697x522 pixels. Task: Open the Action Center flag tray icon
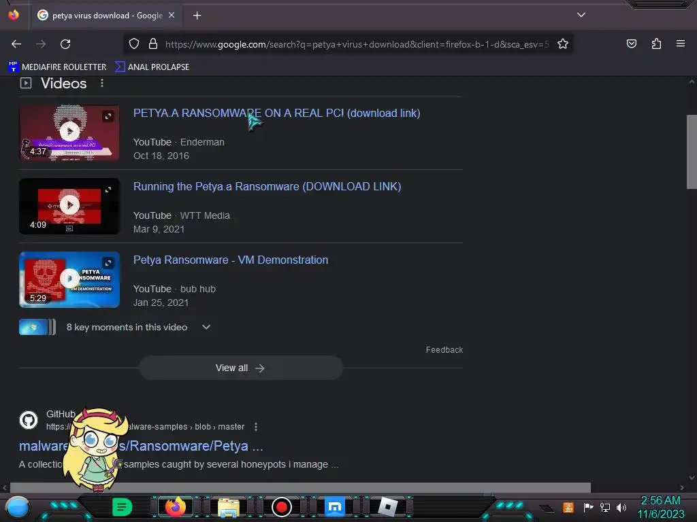point(588,507)
